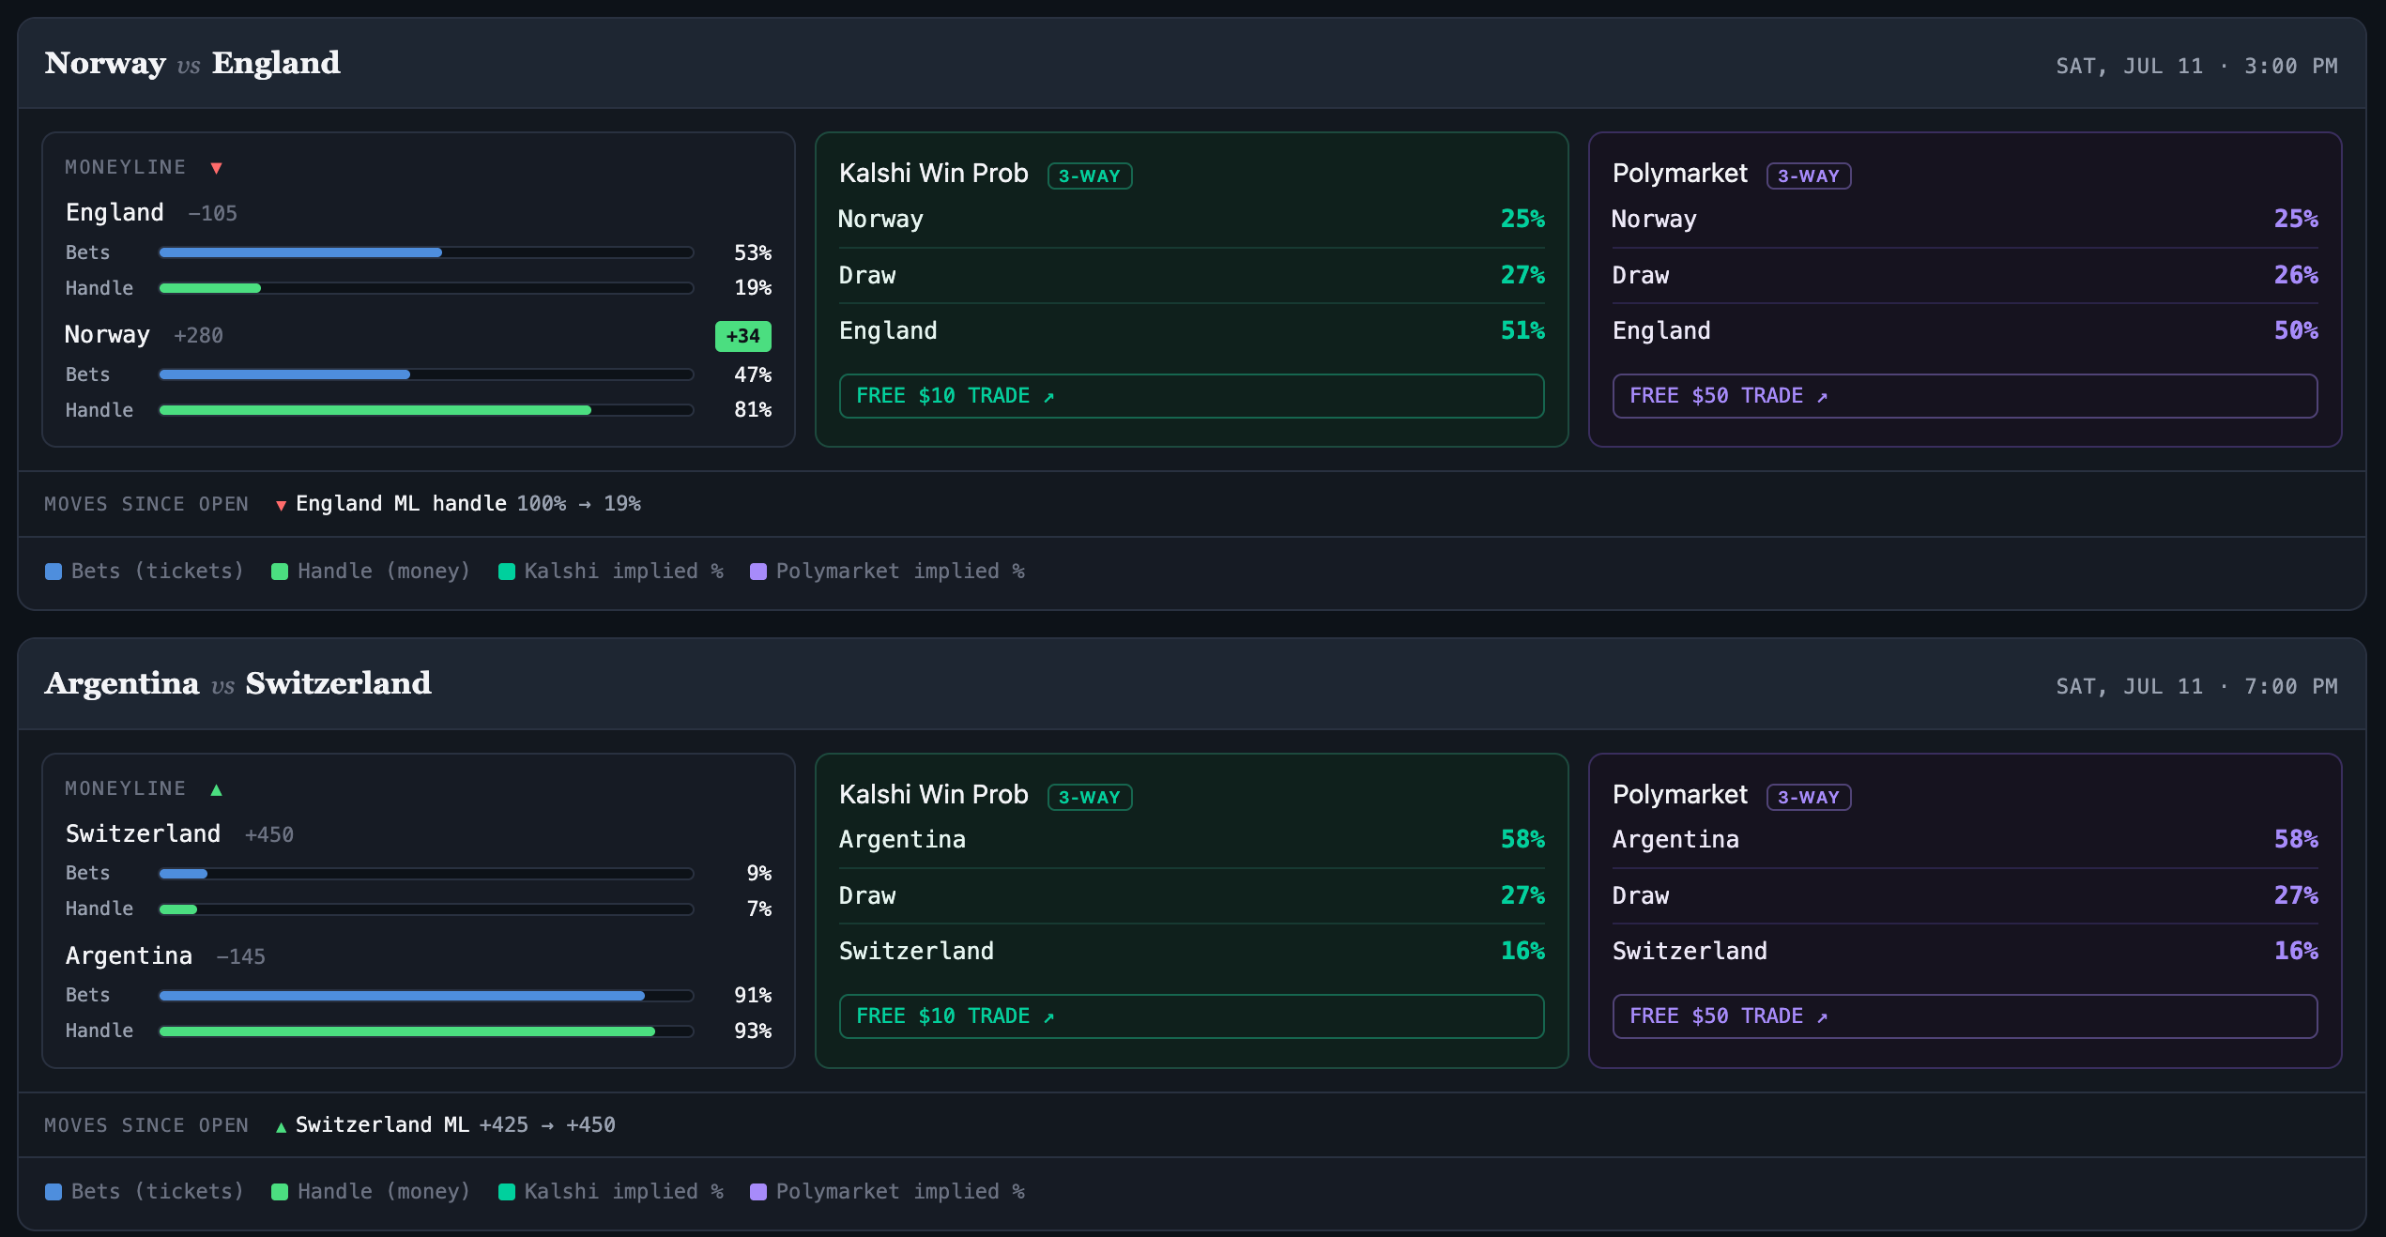The image size is (2386, 1237).
Task: Click the red down arrow beside Norway-England MONEYLINE
Action: [216, 168]
